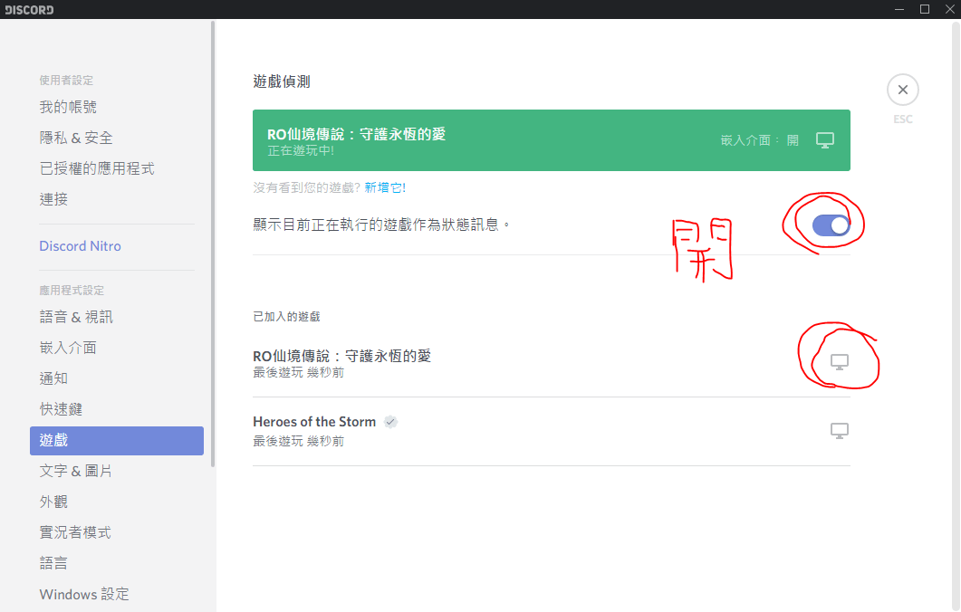Disable the display current game status switch
961x612 pixels.
tap(831, 225)
